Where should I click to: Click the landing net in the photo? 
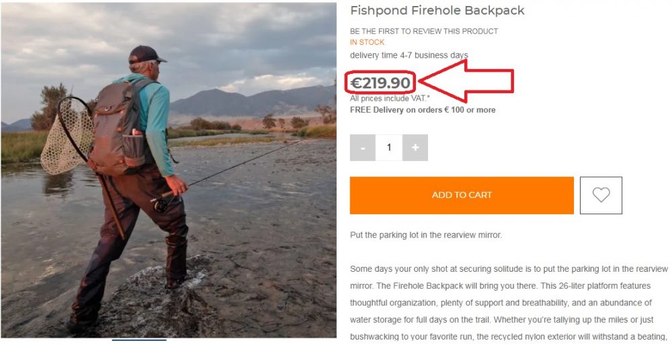click(x=67, y=138)
